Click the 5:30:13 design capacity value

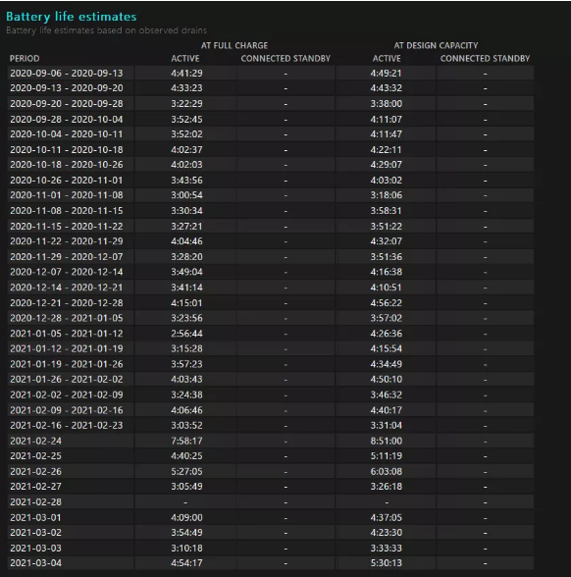386,562
